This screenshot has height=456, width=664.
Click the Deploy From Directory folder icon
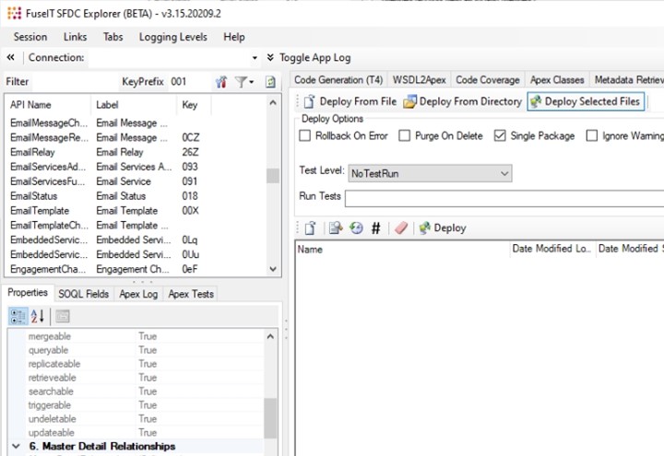(409, 101)
